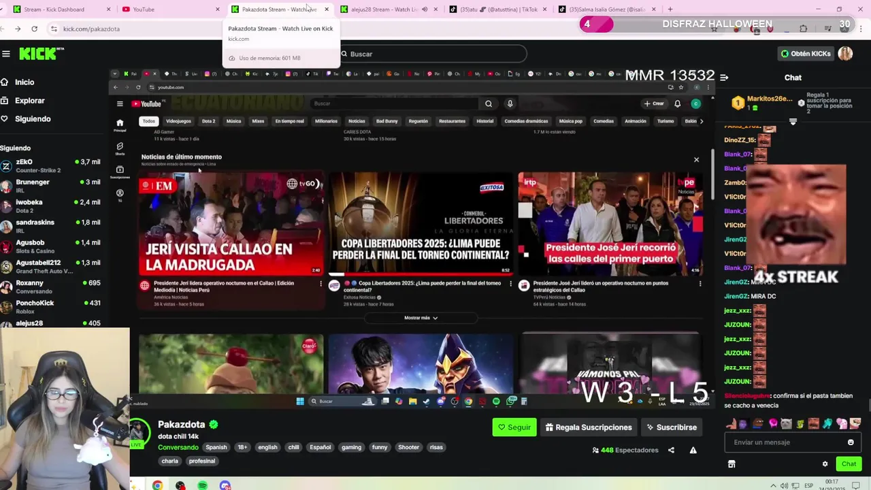Select the gaming tag
This screenshot has width=871, height=490.
pos(351,447)
